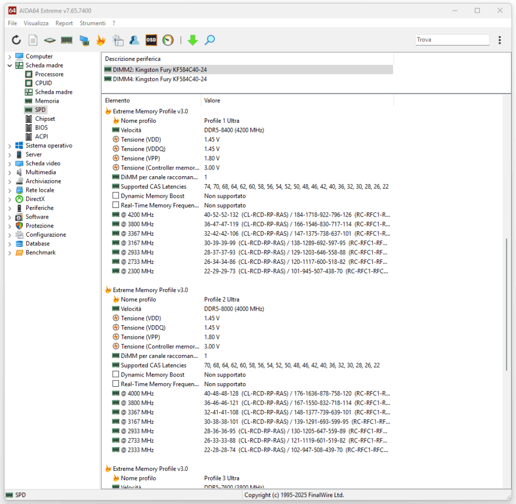The image size is (516, 504).
Task: Click the monitor with card toolbar icon
Action: (84, 40)
